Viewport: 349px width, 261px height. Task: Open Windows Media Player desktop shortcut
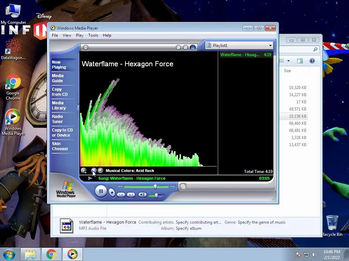pos(13,122)
